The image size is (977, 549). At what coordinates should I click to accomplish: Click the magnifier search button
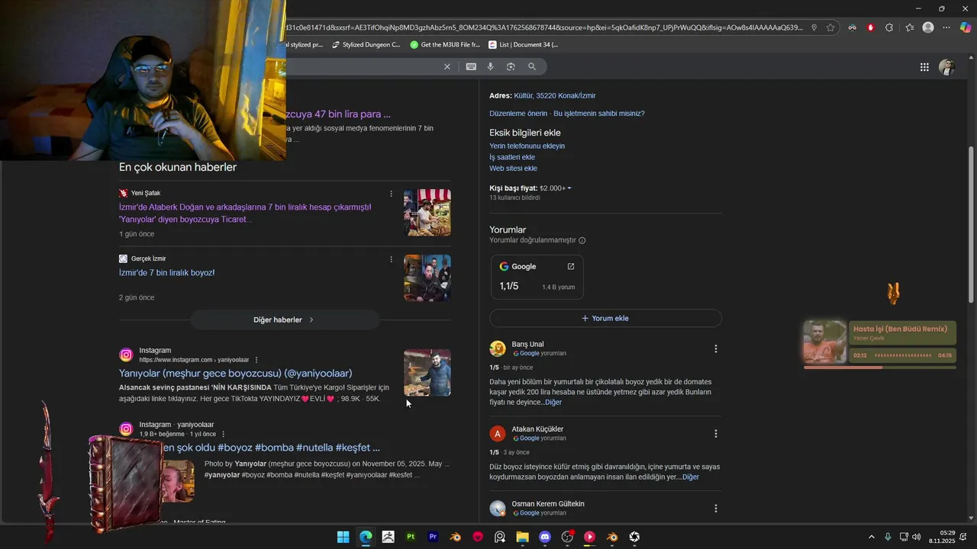pos(532,66)
